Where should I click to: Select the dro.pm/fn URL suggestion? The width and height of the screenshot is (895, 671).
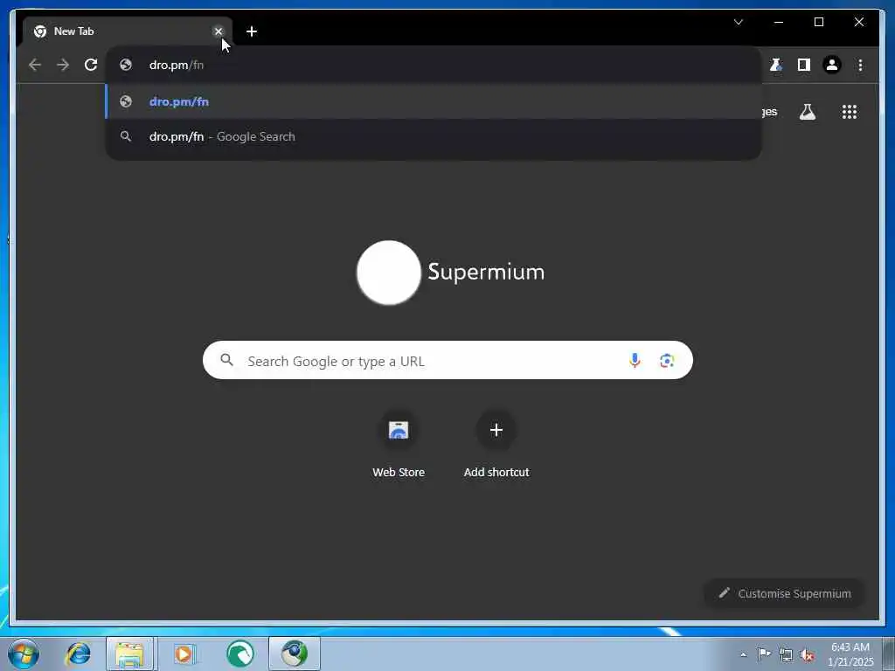click(434, 101)
